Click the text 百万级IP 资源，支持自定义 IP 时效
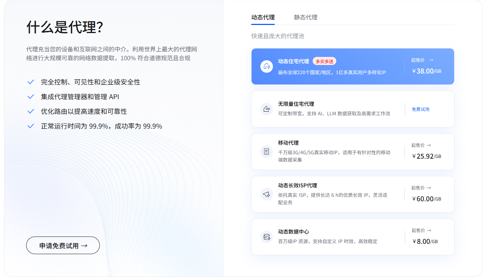 [x=316, y=241]
